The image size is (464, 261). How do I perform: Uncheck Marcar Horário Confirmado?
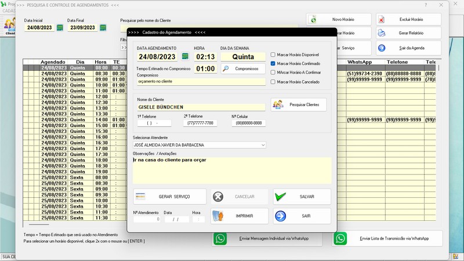(273, 63)
